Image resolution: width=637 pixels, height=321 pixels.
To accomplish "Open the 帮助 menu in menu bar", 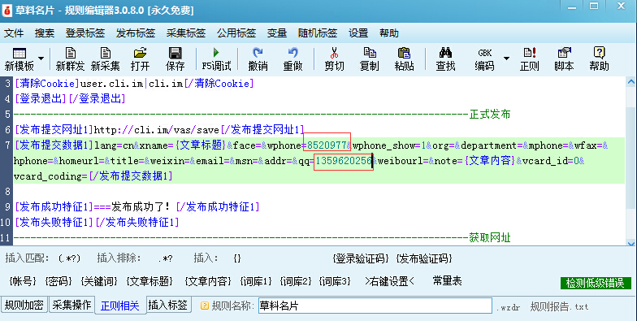I will (388, 33).
